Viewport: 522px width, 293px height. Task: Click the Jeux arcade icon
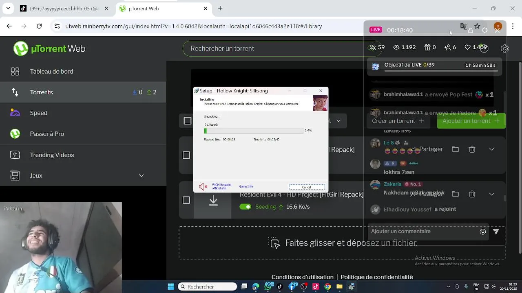coord(15,175)
